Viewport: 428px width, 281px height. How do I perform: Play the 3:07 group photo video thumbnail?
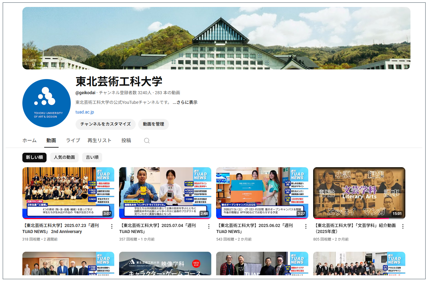click(x=68, y=193)
